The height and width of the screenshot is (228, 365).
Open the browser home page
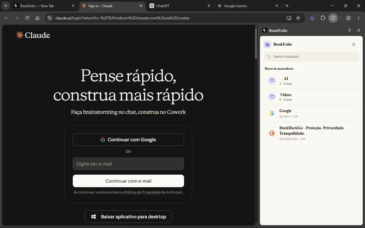[37, 18]
